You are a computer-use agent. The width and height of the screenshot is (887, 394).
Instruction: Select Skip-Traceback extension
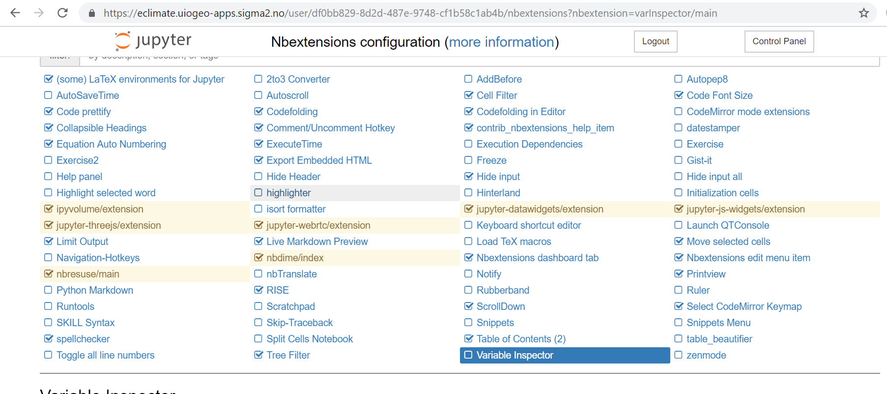click(299, 323)
